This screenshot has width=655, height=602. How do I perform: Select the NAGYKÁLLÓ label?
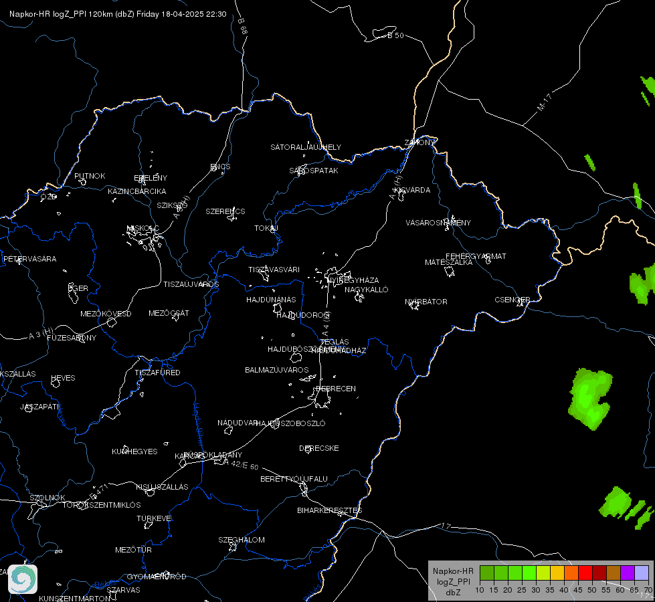click(367, 290)
